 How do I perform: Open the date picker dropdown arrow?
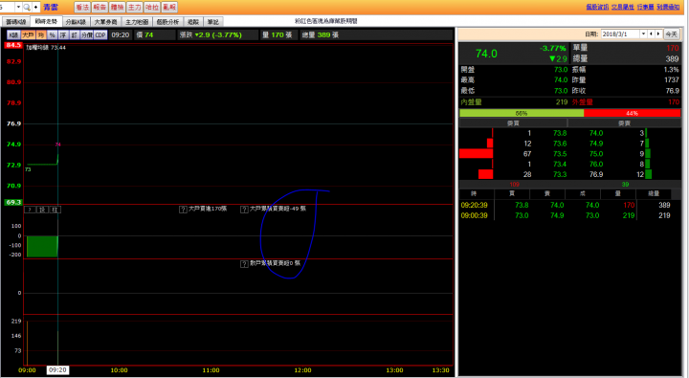[643, 33]
